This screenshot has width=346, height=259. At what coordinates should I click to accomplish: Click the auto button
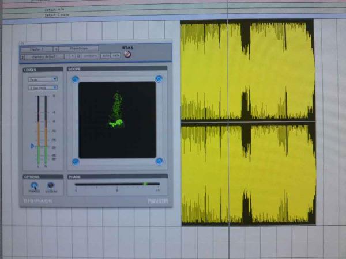point(106,56)
